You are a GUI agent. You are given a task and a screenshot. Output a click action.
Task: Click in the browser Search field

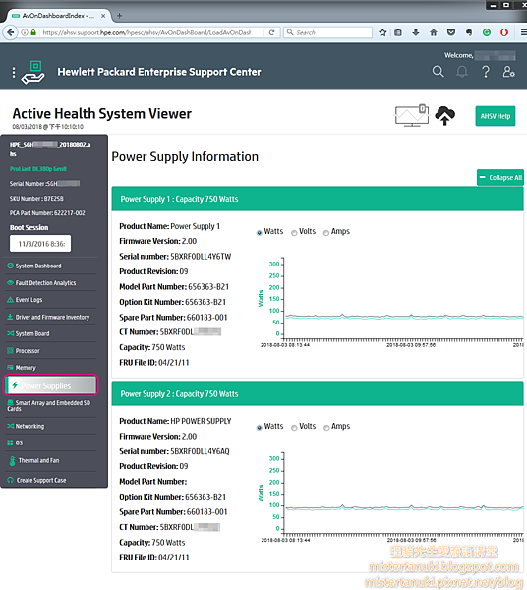327,32
